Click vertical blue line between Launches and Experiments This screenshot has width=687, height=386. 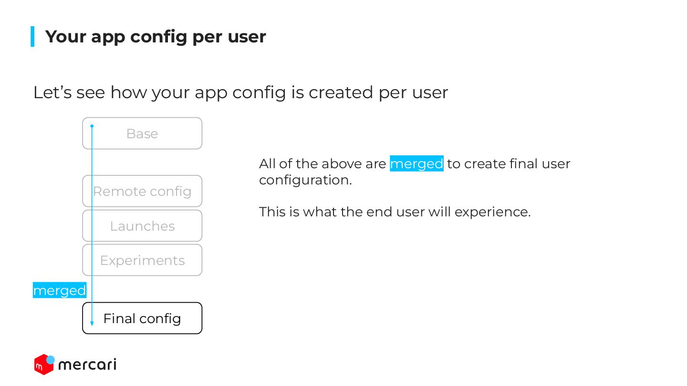pos(92,243)
